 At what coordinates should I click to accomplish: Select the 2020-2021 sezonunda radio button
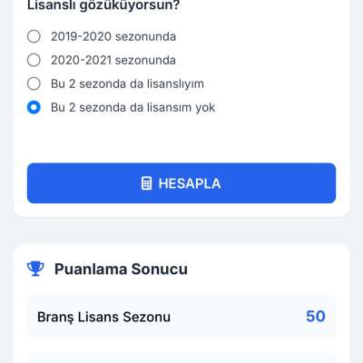tap(34, 60)
